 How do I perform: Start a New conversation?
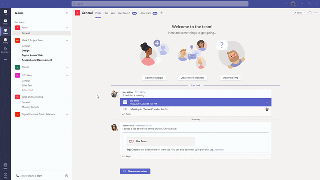tap(135, 171)
